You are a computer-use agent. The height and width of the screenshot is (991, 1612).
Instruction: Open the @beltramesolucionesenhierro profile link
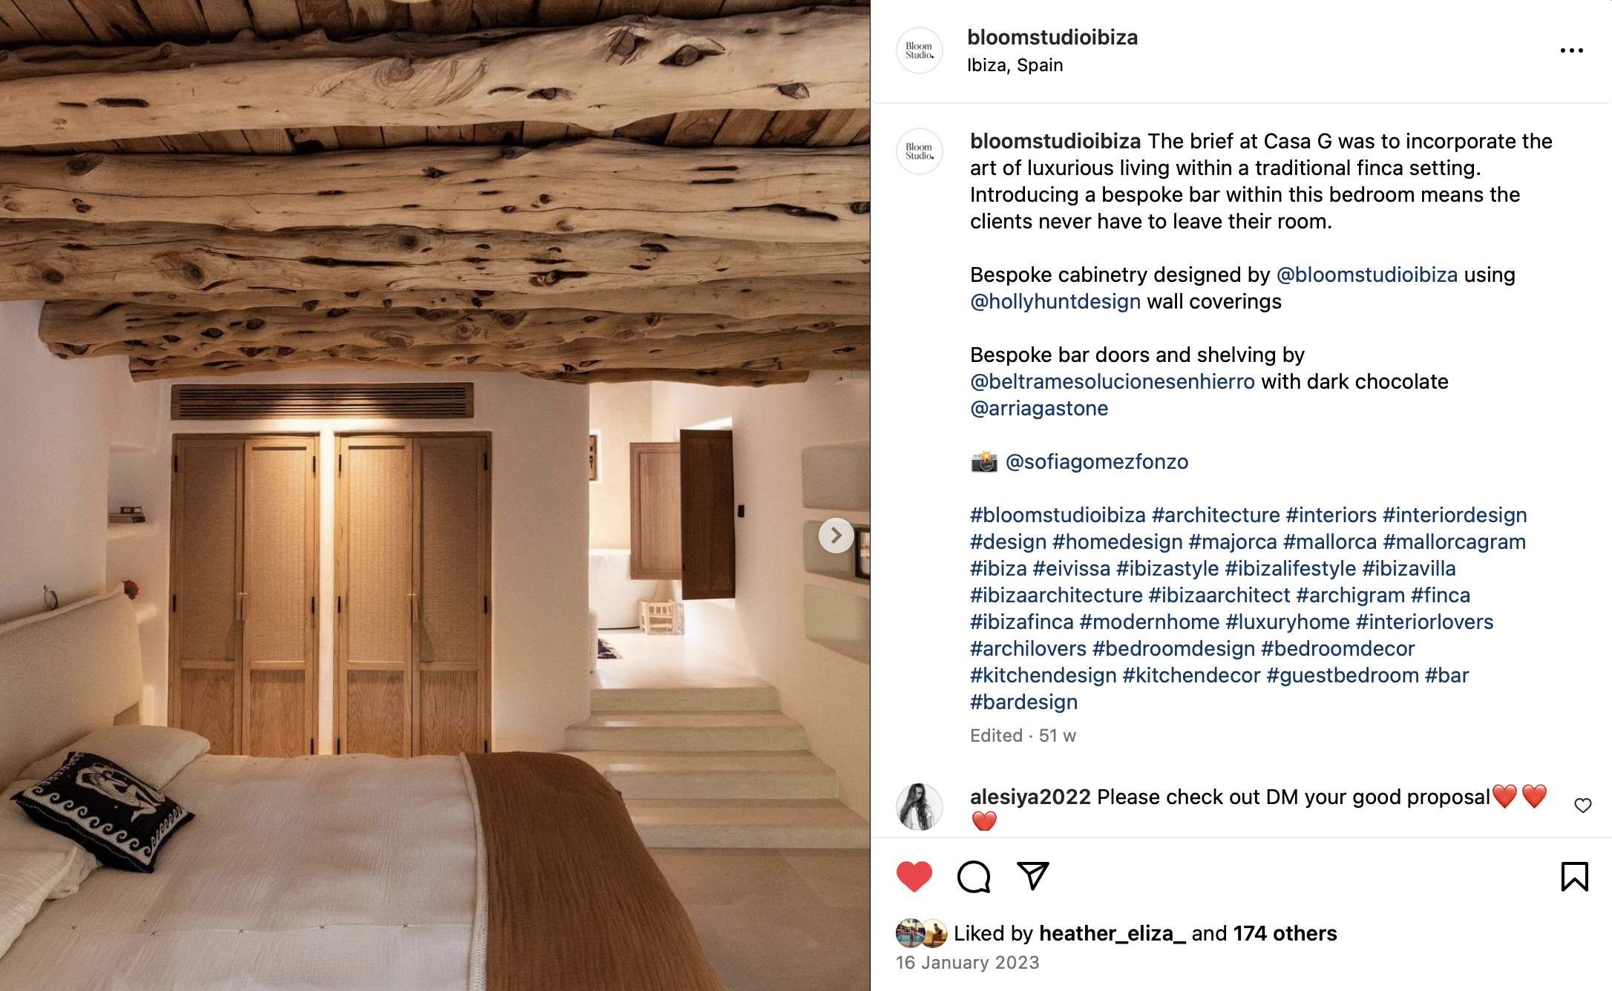click(x=1113, y=381)
